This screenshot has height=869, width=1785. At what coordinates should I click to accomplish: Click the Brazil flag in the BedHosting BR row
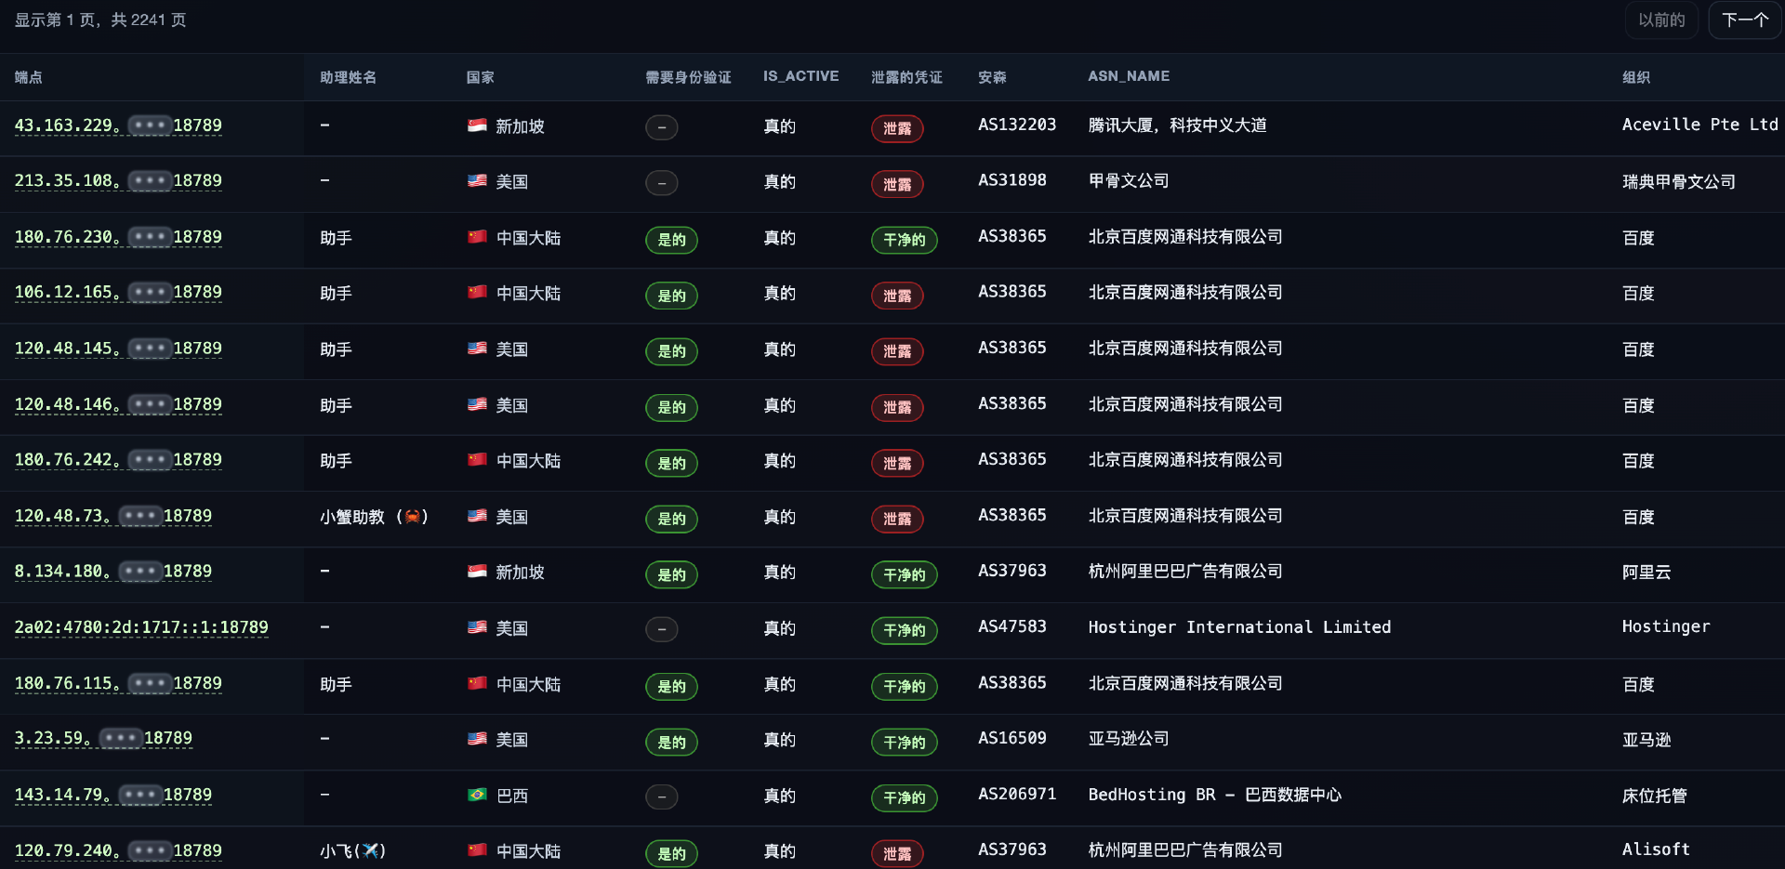(x=477, y=796)
